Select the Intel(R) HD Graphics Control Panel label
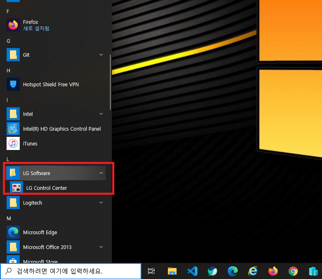This screenshot has width=322, height=279. 62,129
